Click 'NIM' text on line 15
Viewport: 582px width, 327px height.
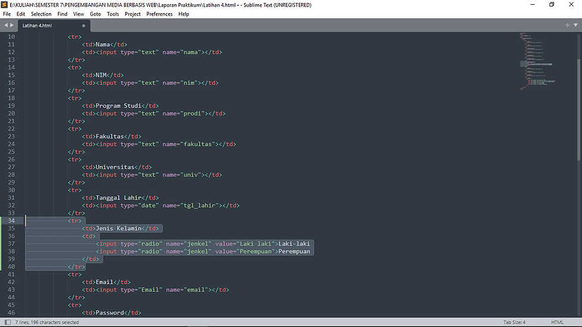(x=101, y=75)
